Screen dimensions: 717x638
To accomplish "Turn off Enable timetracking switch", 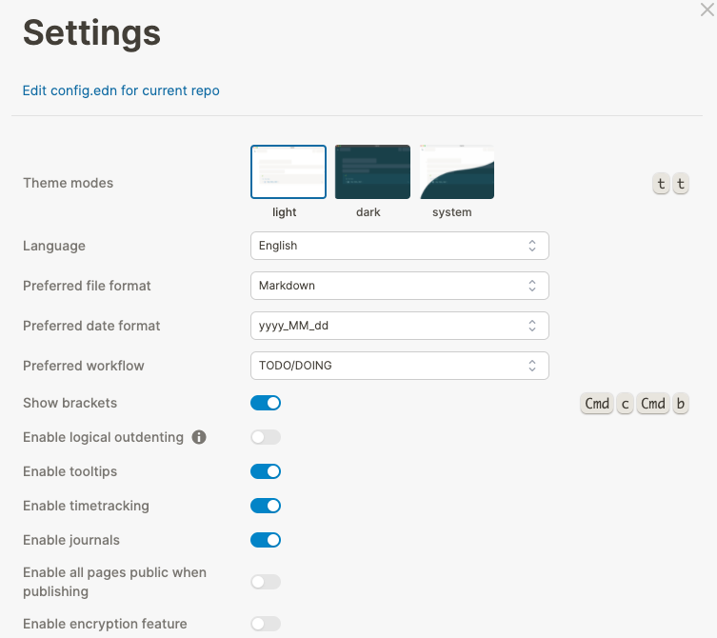I will (266, 506).
